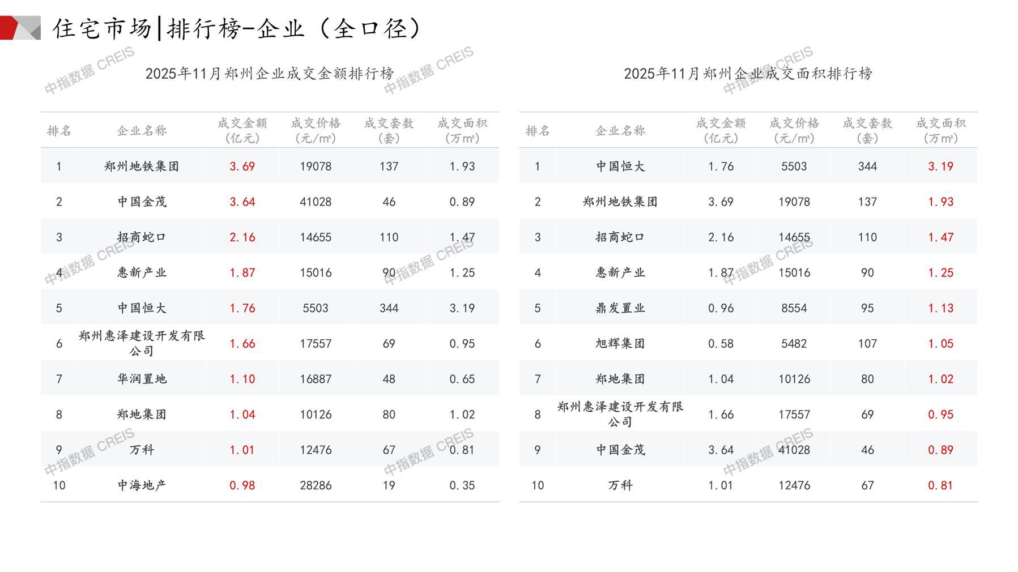Select the 成交面积排行榜 table title
Screen dimensions: 1018x572
coord(748,74)
